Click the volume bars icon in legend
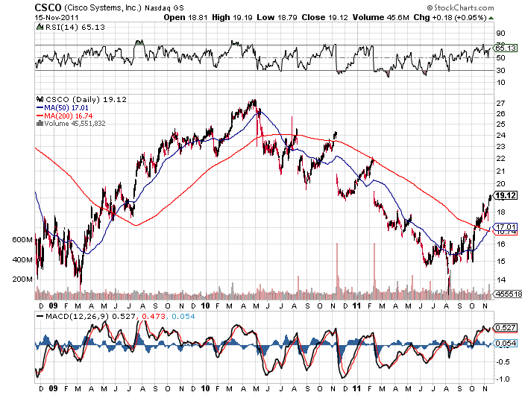This screenshot has height=395, width=522. coord(40,124)
